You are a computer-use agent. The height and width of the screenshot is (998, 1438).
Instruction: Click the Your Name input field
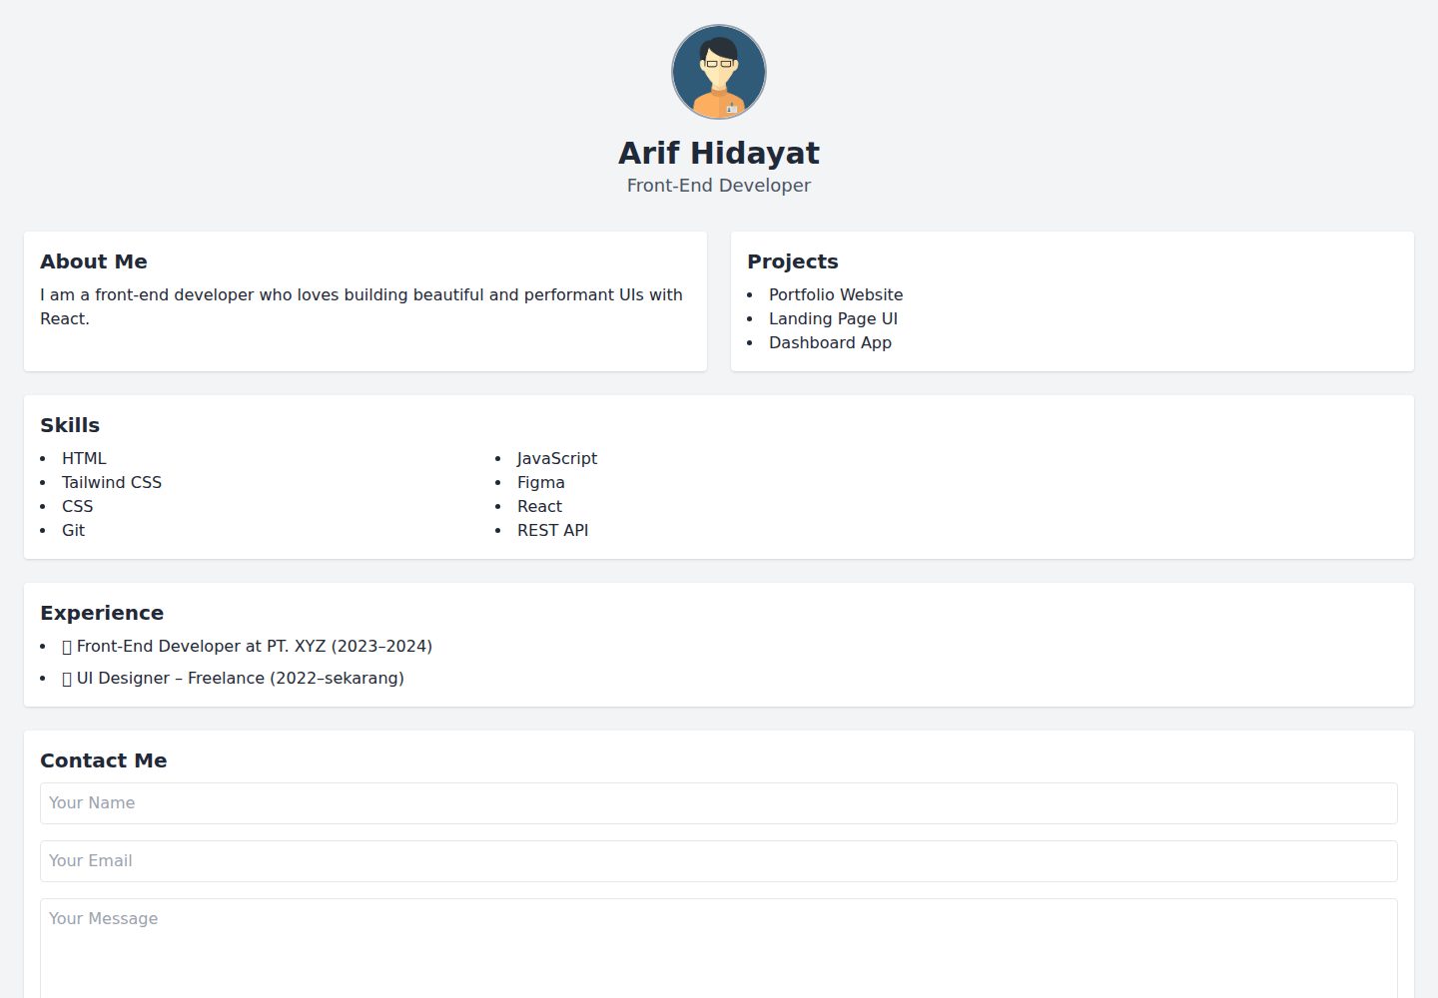[x=719, y=803]
